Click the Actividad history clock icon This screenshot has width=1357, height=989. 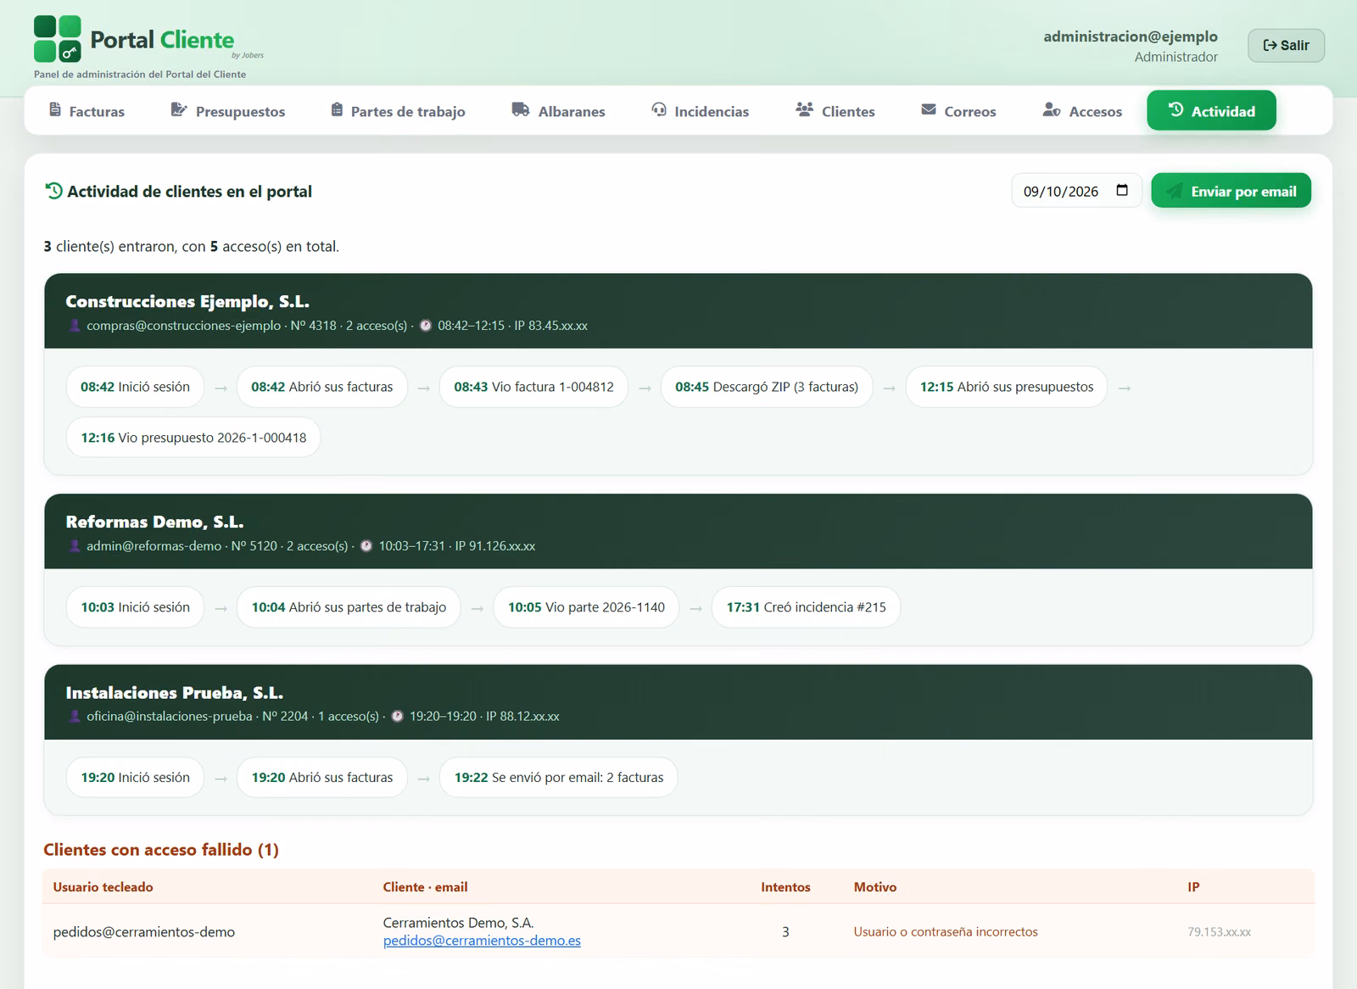click(1176, 109)
